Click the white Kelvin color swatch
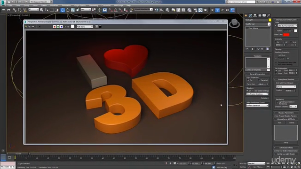This screenshot has height=169, width=301. [295, 31]
